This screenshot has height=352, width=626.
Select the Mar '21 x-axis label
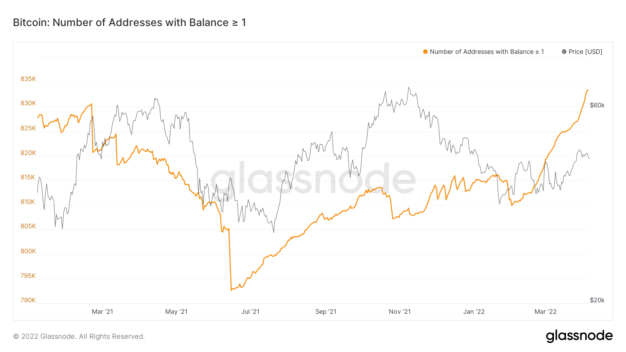tap(102, 312)
